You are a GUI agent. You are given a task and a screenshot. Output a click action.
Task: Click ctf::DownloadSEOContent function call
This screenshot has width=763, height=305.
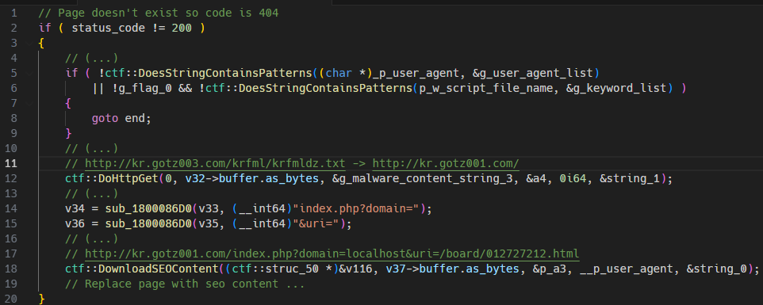[x=142, y=269]
